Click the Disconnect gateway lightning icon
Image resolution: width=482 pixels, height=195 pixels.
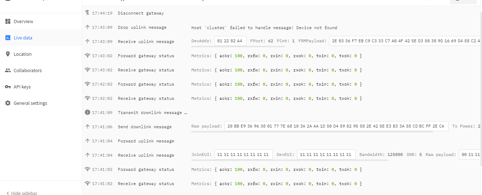point(88,13)
